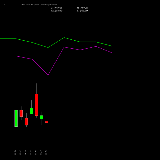Select the tallest red candle for 10 Jul

[36, 105]
